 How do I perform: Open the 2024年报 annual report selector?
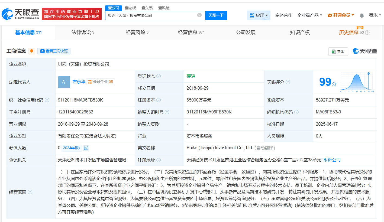pyautogui.click(x=72, y=148)
